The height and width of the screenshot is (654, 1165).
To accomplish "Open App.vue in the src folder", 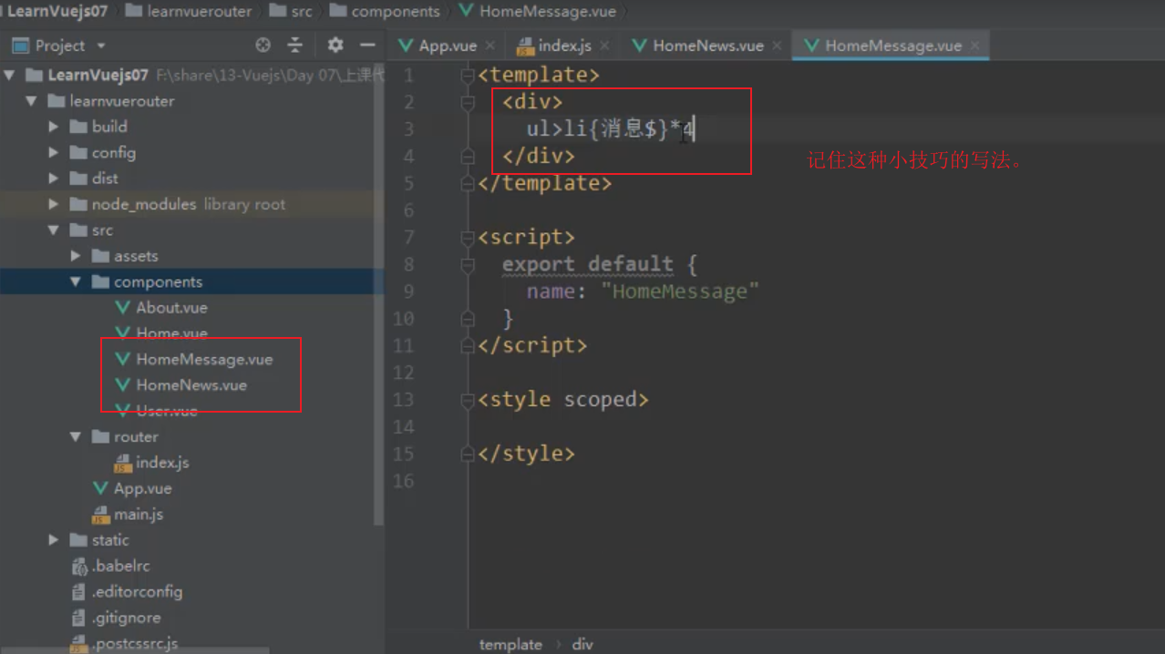I will click(x=142, y=488).
